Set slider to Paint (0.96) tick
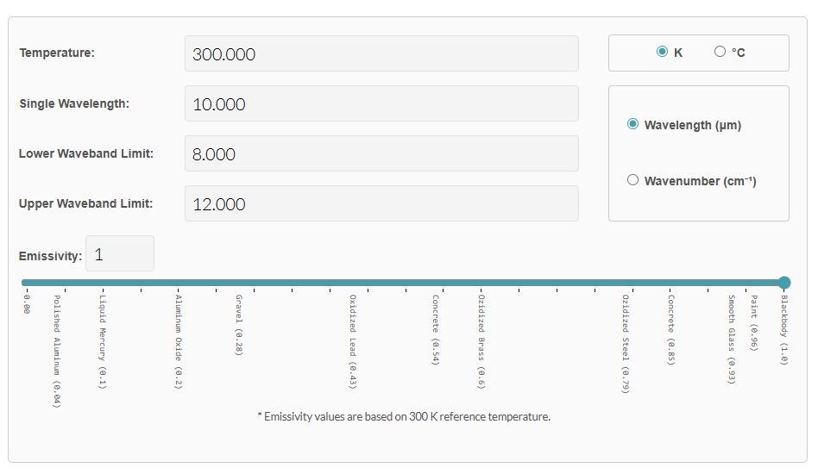This screenshot has width=818, height=474. point(753,283)
